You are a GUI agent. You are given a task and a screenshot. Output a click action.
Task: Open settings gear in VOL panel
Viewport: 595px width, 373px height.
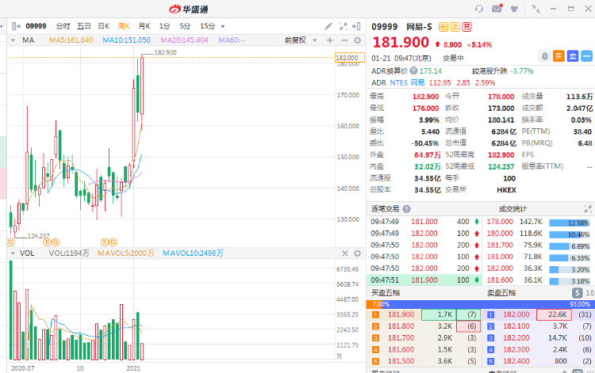pos(359,253)
